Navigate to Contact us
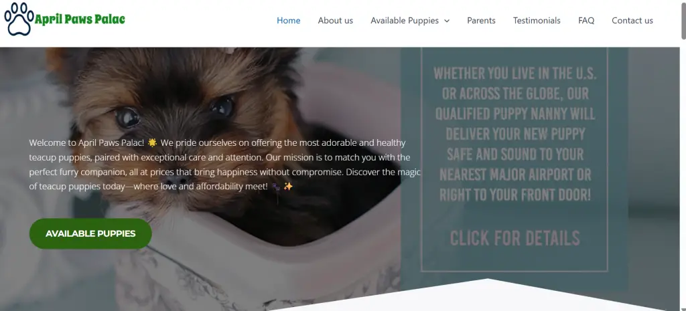686x311 pixels. tap(632, 21)
